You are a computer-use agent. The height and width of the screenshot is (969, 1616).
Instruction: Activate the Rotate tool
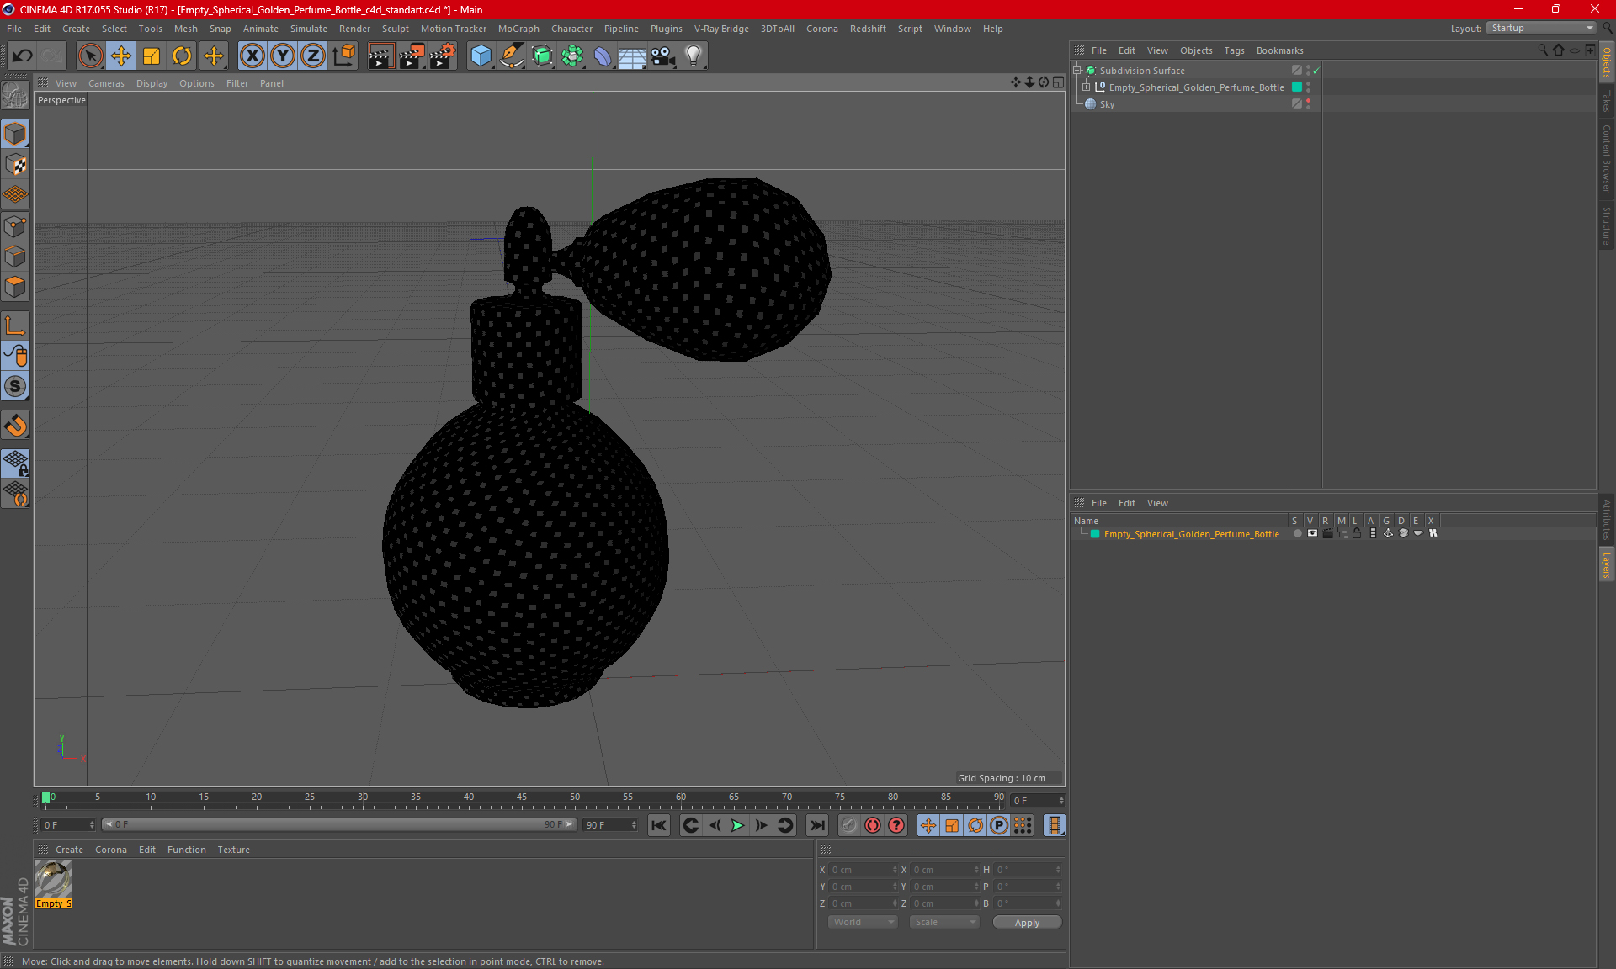pos(182,56)
